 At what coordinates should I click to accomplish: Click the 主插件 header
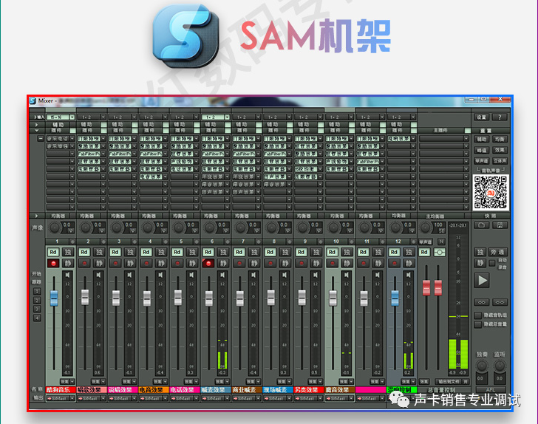440,130
